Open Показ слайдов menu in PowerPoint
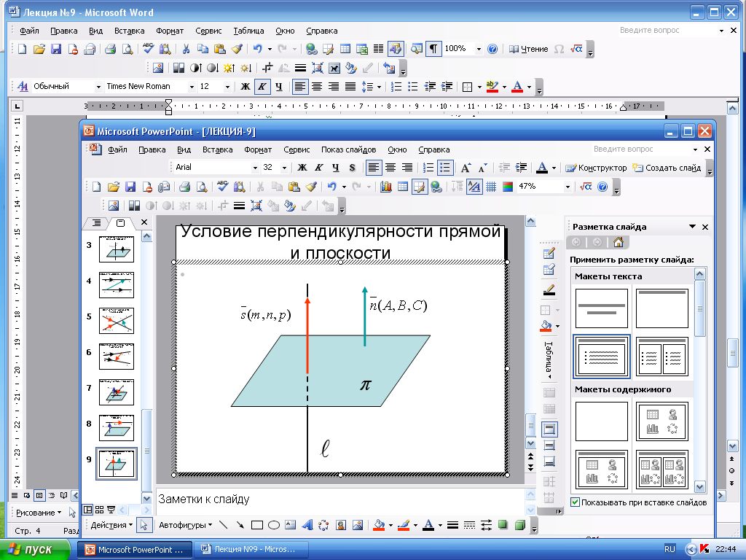The width and height of the screenshot is (746, 560). pyautogui.click(x=348, y=149)
